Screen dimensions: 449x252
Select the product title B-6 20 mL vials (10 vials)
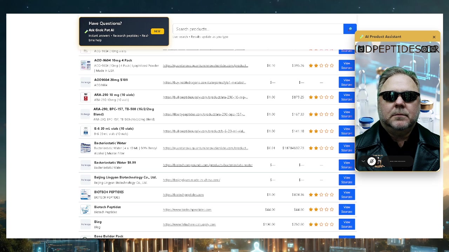pyautogui.click(x=114, y=128)
